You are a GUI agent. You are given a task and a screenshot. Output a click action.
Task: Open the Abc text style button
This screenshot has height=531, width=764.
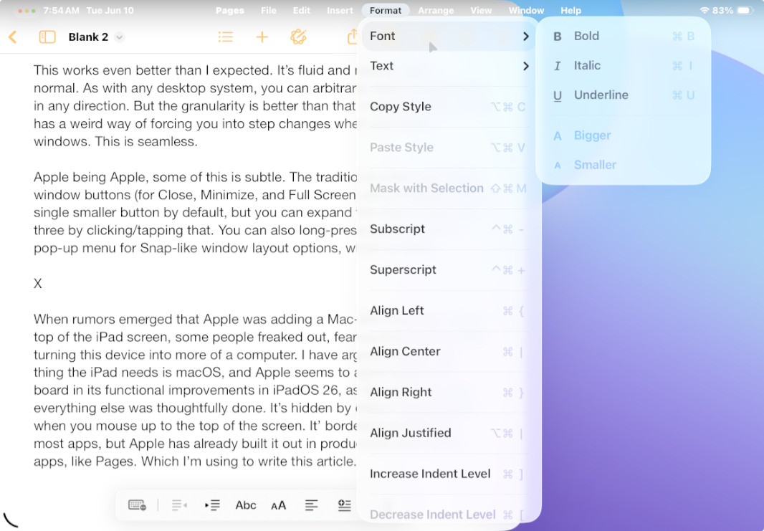pos(246,505)
